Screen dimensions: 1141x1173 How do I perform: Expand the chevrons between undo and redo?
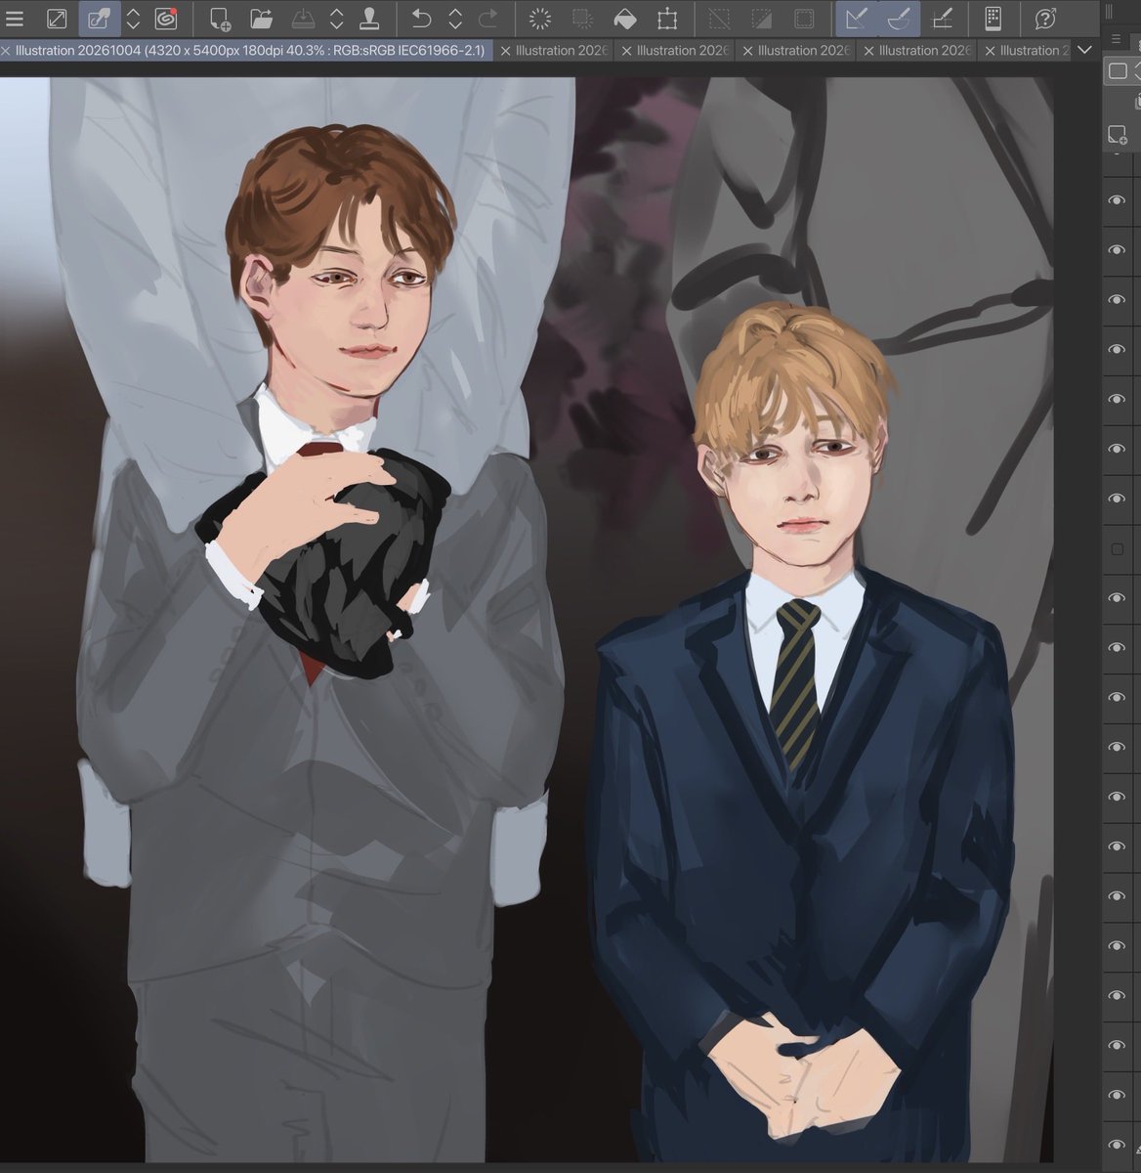454,19
